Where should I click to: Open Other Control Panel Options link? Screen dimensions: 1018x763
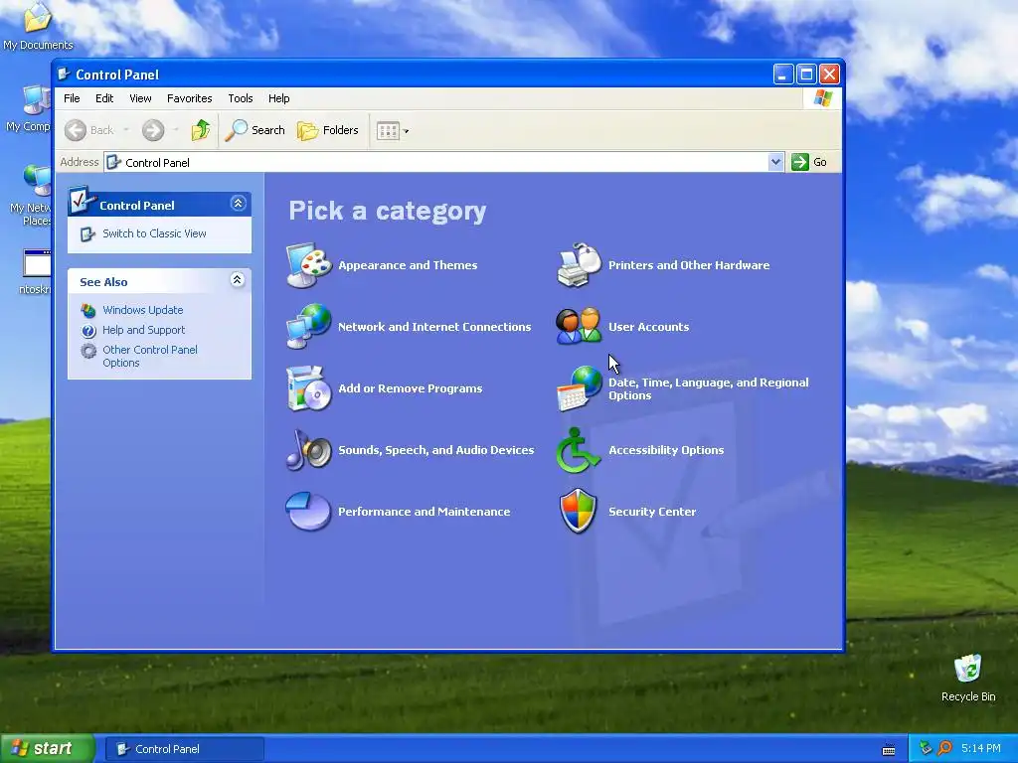(150, 357)
